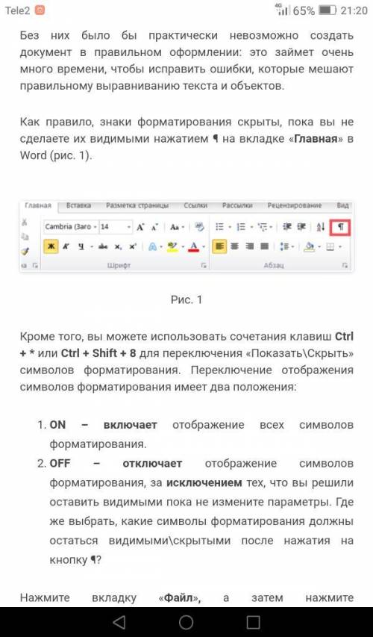Open Абзац group dialog launcher

(345, 265)
